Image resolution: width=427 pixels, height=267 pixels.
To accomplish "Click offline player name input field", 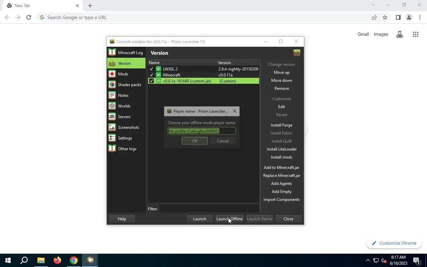I will (202, 131).
